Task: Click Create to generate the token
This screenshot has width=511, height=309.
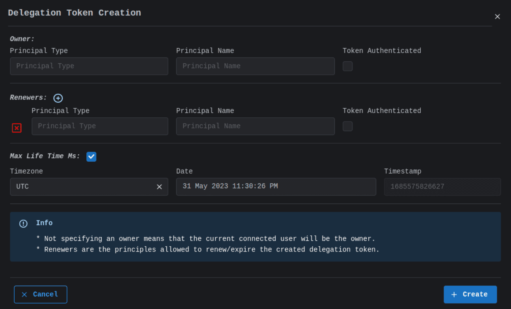Action: point(470,294)
